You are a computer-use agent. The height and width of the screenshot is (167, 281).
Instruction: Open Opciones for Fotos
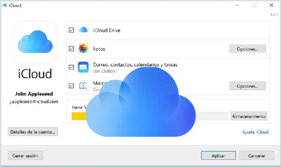pos(248,49)
